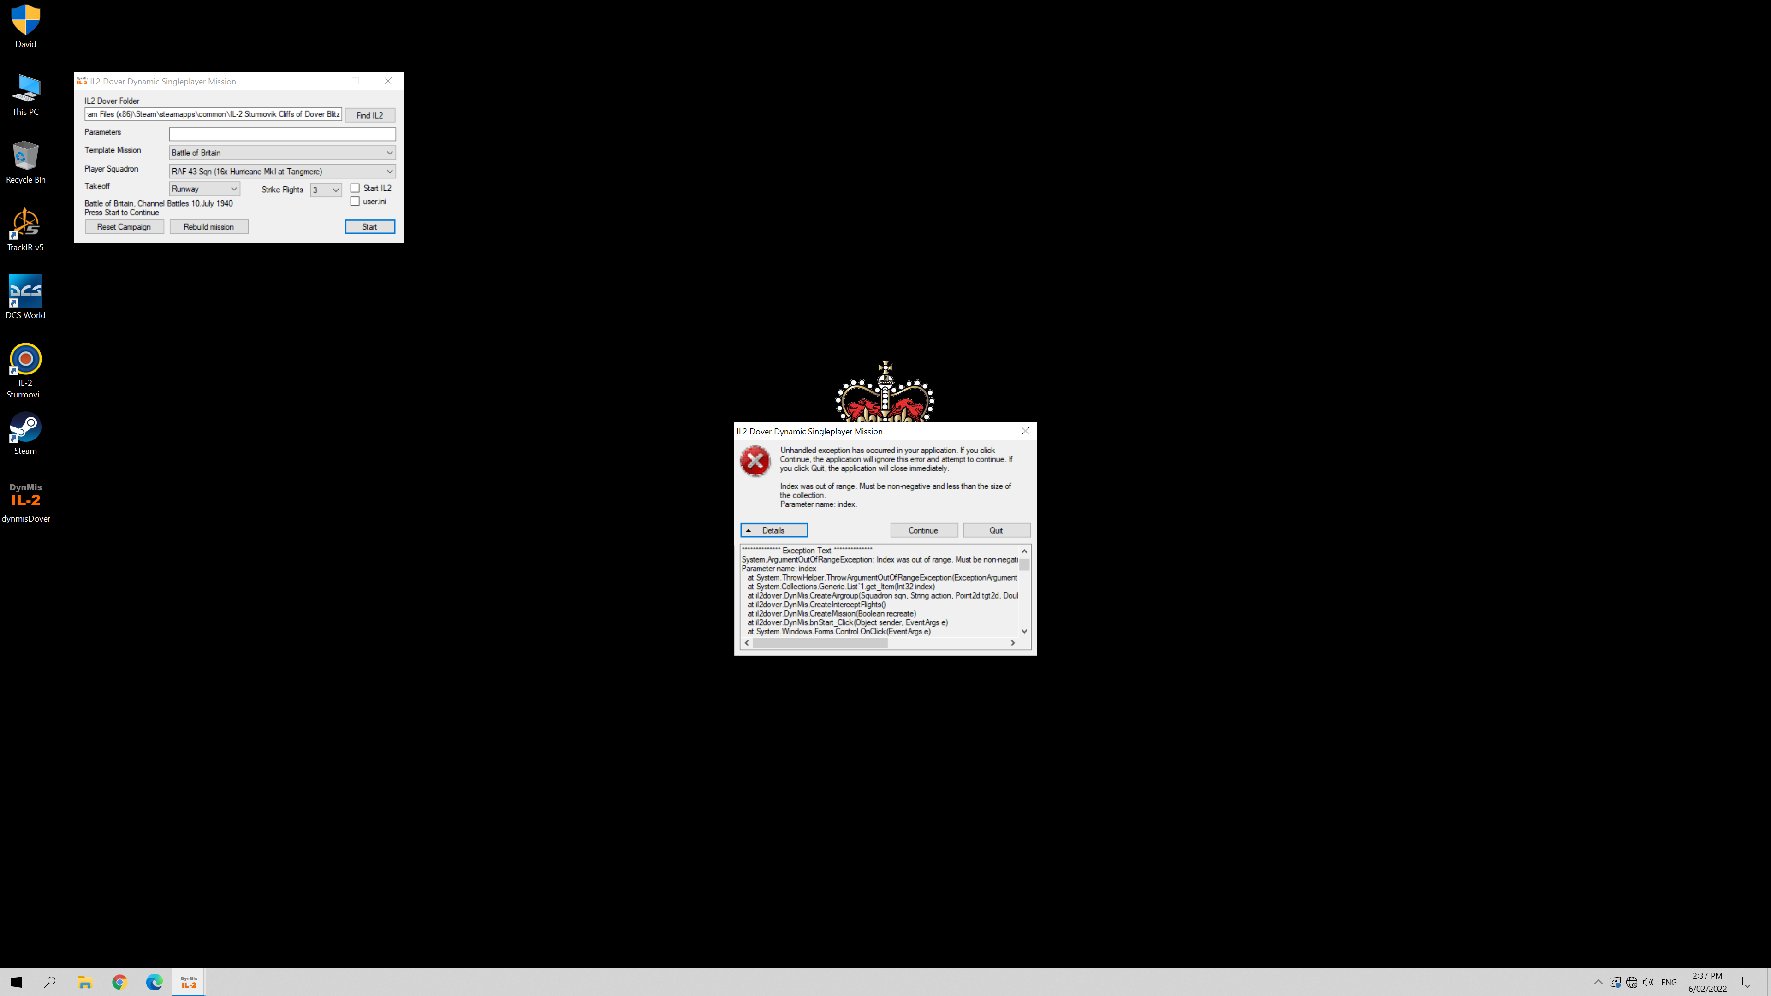Open the Recycle Bin icon
Viewport: 1771px width, 996px height.
pos(25,162)
